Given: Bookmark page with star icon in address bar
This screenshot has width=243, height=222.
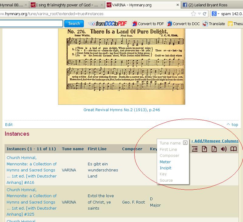Looking at the screenshot, I should pyautogui.click(x=193, y=14).
